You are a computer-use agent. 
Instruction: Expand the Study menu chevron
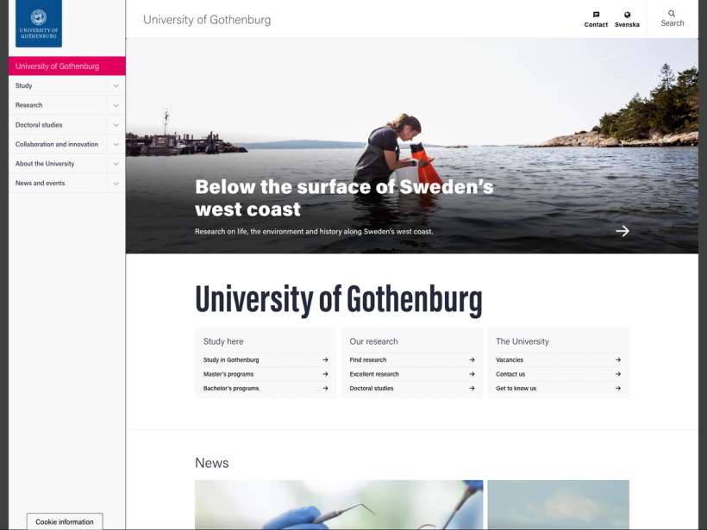point(116,85)
